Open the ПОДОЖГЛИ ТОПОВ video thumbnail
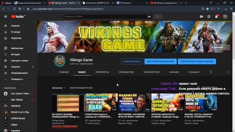This screenshot has width=235, height=132. [x=134, y=103]
